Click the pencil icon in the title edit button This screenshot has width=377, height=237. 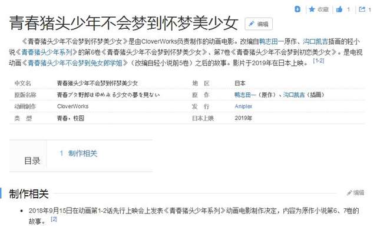pyautogui.click(x=252, y=24)
